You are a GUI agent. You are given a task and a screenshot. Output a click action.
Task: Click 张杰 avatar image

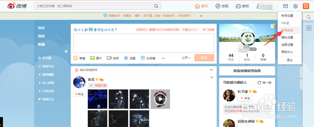(x=79, y=82)
